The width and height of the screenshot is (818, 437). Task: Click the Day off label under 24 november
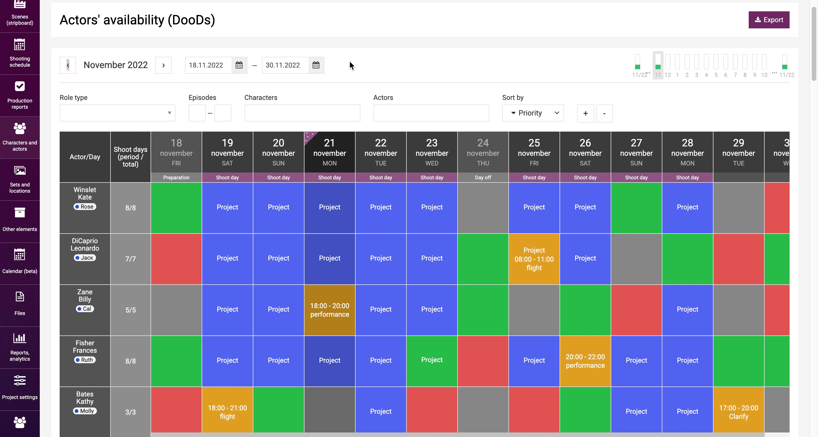coord(483,177)
